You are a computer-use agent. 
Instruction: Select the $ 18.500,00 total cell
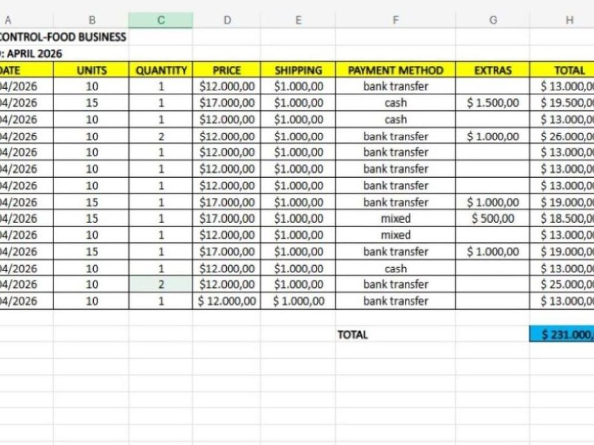(x=562, y=218)
